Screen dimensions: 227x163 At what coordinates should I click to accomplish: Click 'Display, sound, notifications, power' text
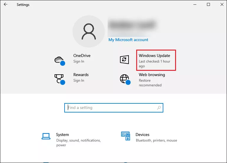tap(78, 143)
